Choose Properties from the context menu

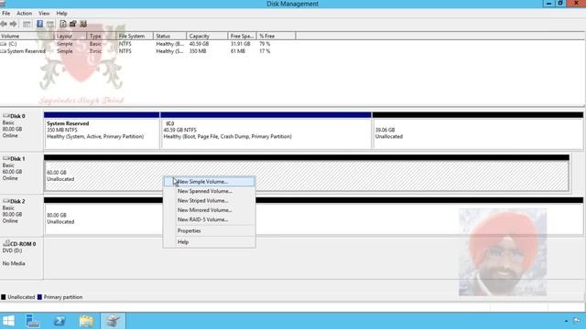tap(210, 231)
